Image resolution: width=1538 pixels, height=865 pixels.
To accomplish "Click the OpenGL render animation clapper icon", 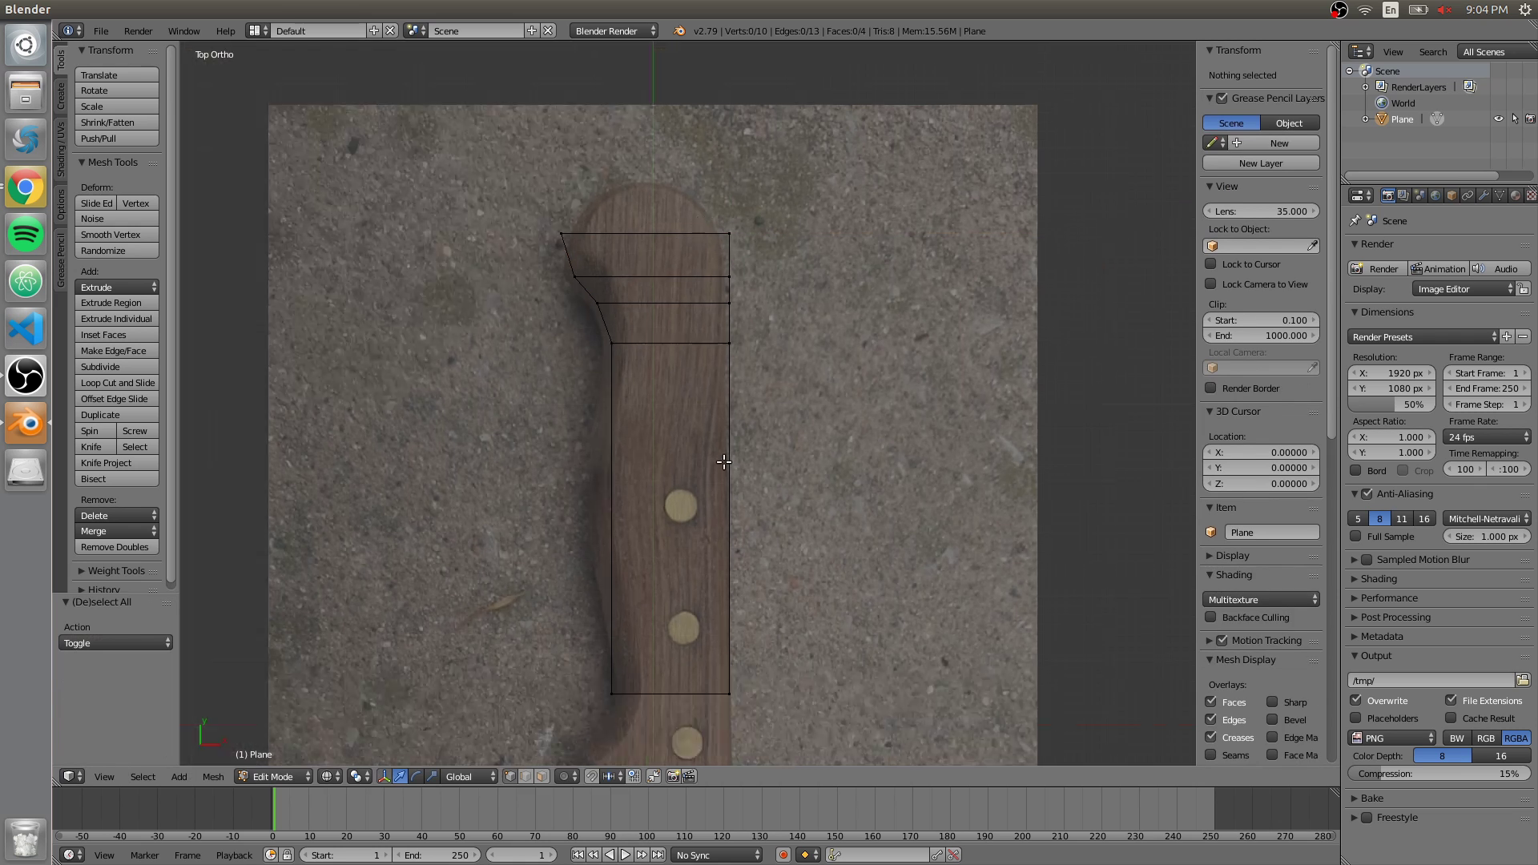I will tap(689, 776).
